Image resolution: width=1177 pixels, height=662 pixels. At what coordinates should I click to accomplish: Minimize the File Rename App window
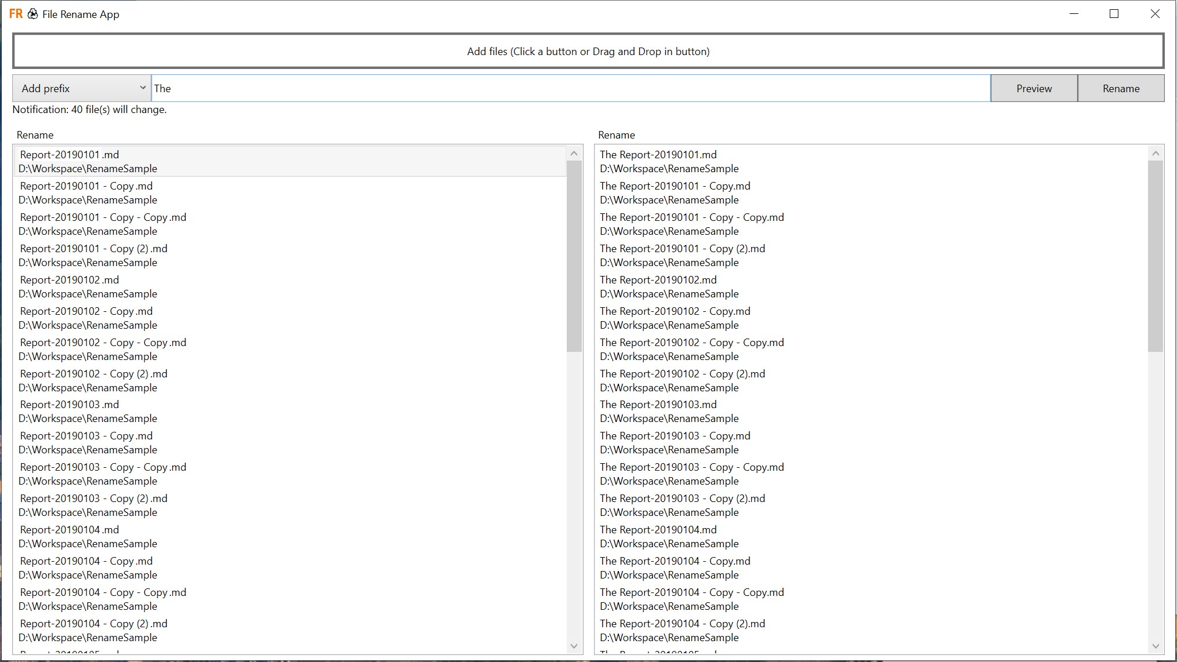click(x=1074, y=14)
